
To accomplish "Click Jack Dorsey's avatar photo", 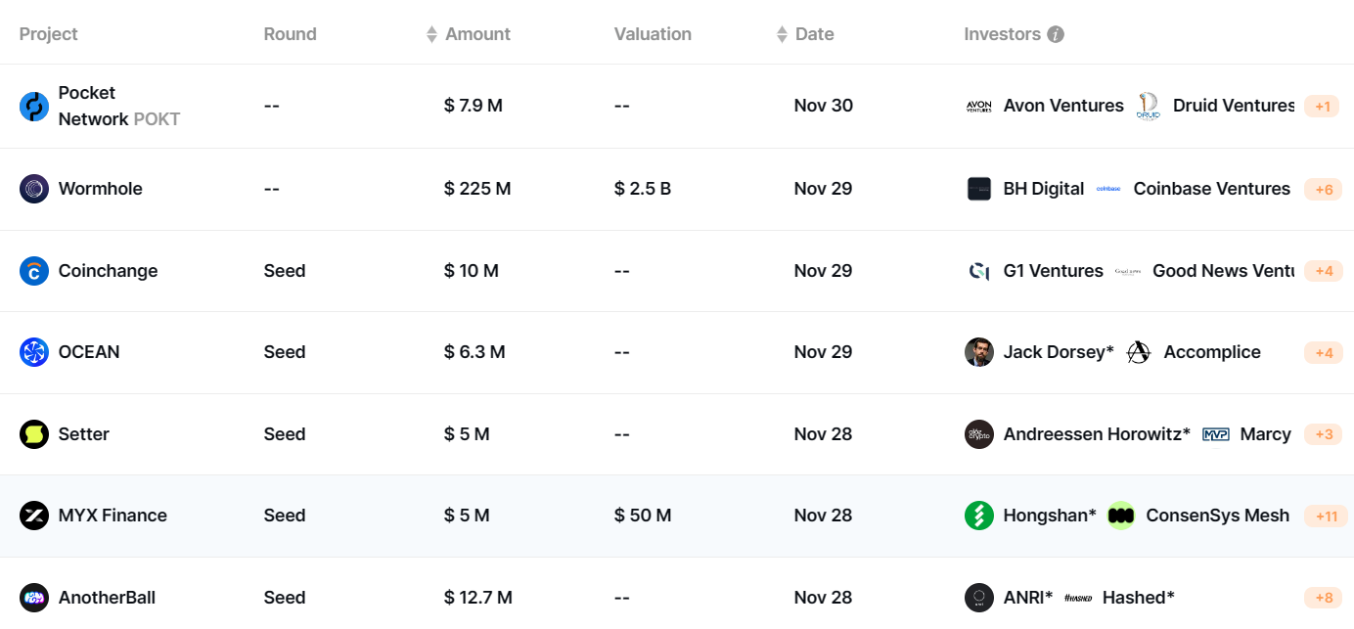I will pos(979,352).
